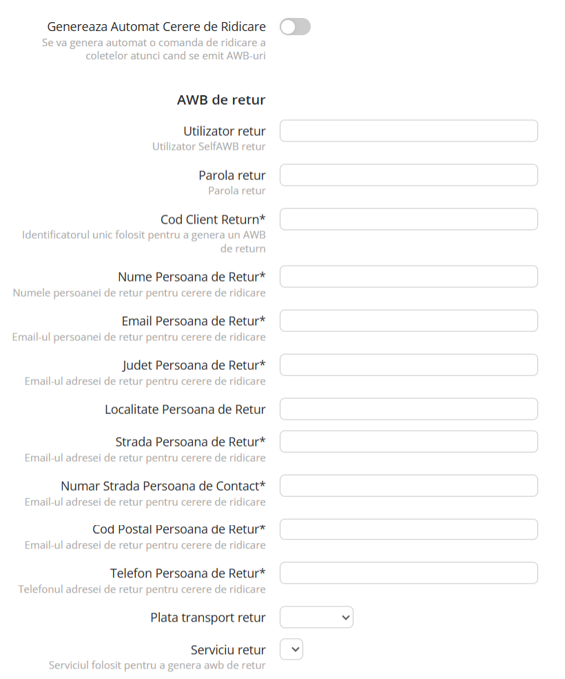Expand the Serviciu retur dropdown
This screenshot has width=565, height=679.
tap(291, 649)
